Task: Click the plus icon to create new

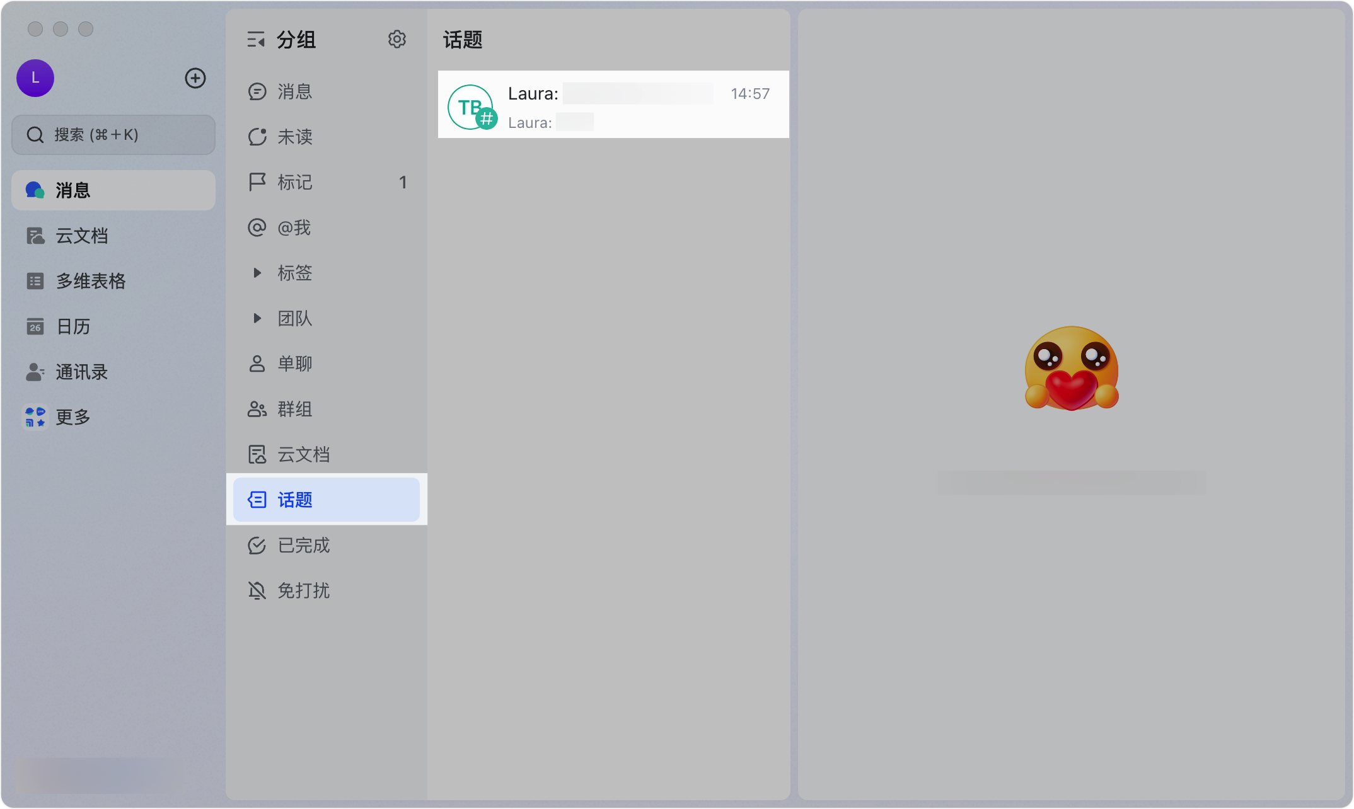Action: [195, 78]
